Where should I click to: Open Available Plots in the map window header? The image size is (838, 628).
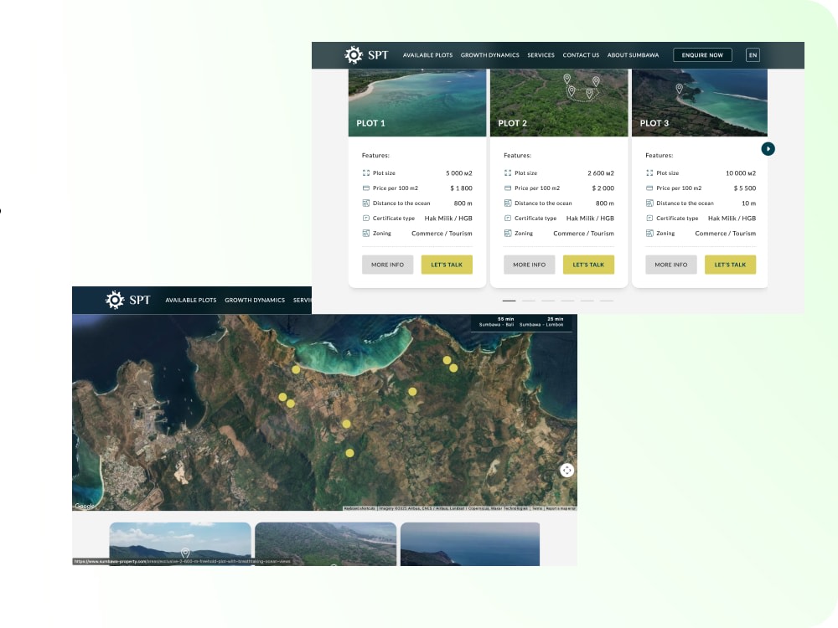pyautogui.click(x=191, y=300)
